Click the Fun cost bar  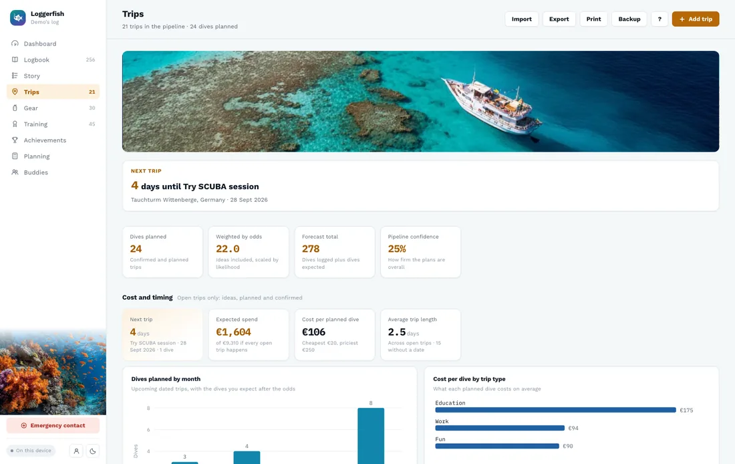pyautogui.click(x=497, y=446)
